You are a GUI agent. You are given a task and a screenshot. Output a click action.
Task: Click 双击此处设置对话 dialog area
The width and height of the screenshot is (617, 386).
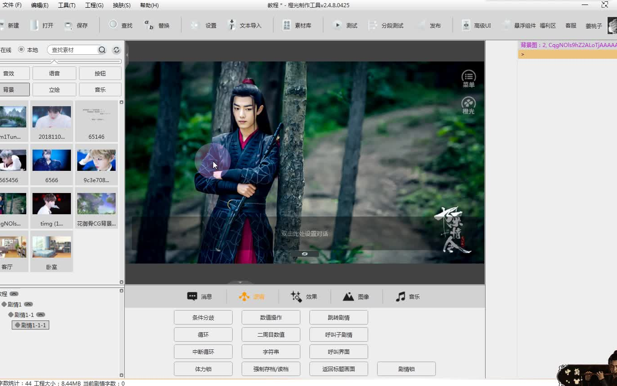(304, 234)
